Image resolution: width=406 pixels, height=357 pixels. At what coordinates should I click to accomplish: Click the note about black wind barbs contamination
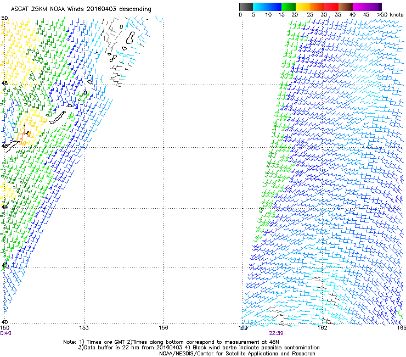click(x=252, y=348)
